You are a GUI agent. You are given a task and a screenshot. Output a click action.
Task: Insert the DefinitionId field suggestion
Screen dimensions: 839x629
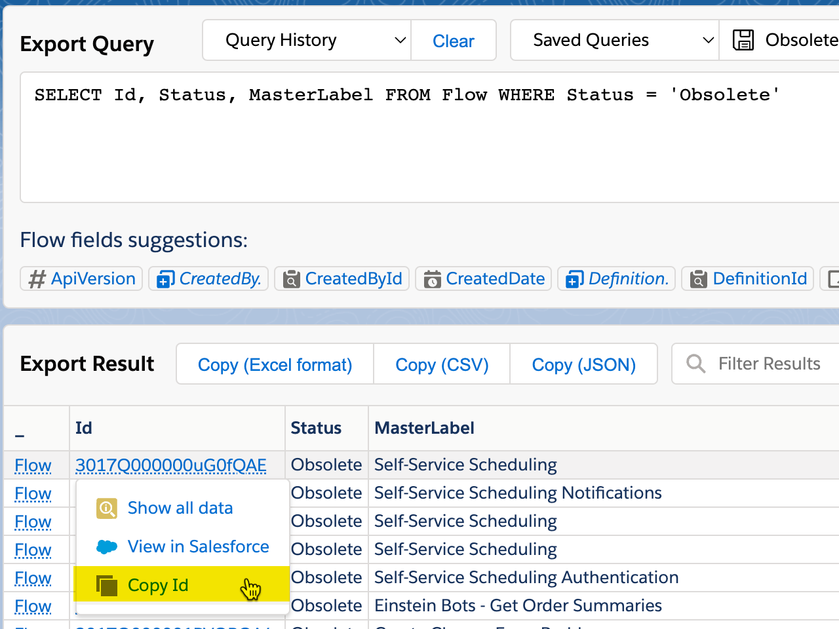click(748, 278)
